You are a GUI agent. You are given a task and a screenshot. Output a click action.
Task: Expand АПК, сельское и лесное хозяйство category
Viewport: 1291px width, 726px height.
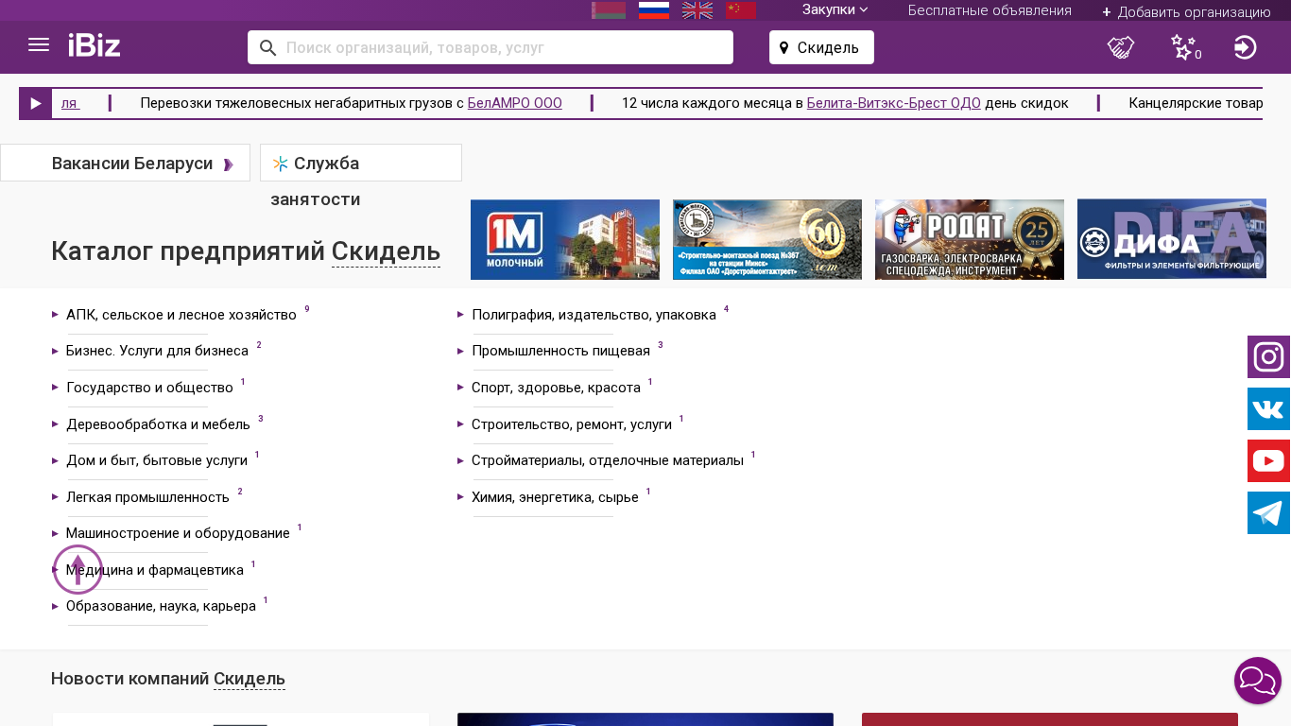(x=181, y=315)
